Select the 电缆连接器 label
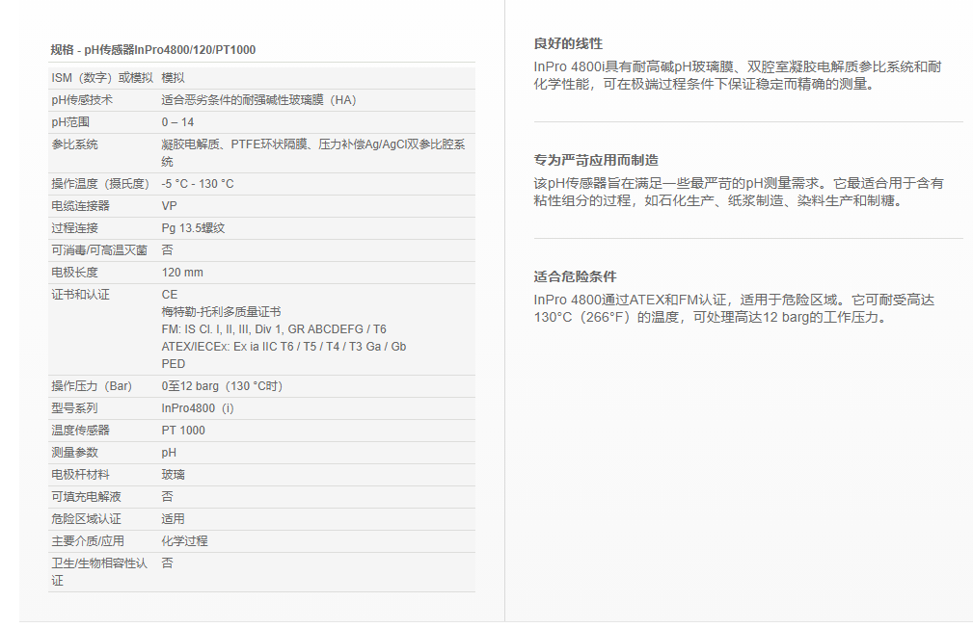 pyautogui.click(x=80, y=206)
